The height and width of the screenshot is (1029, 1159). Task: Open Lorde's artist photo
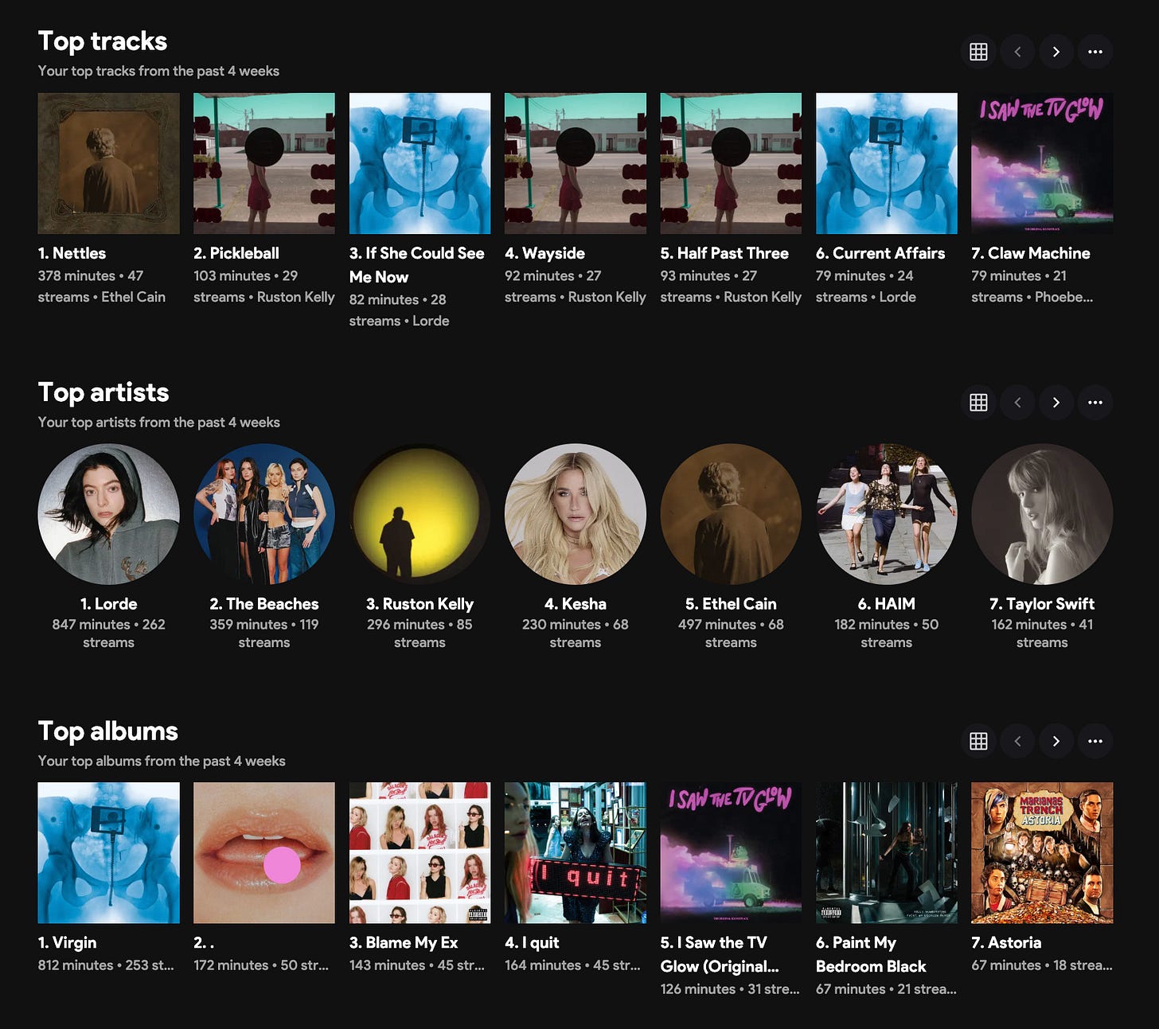pos(109,514)
